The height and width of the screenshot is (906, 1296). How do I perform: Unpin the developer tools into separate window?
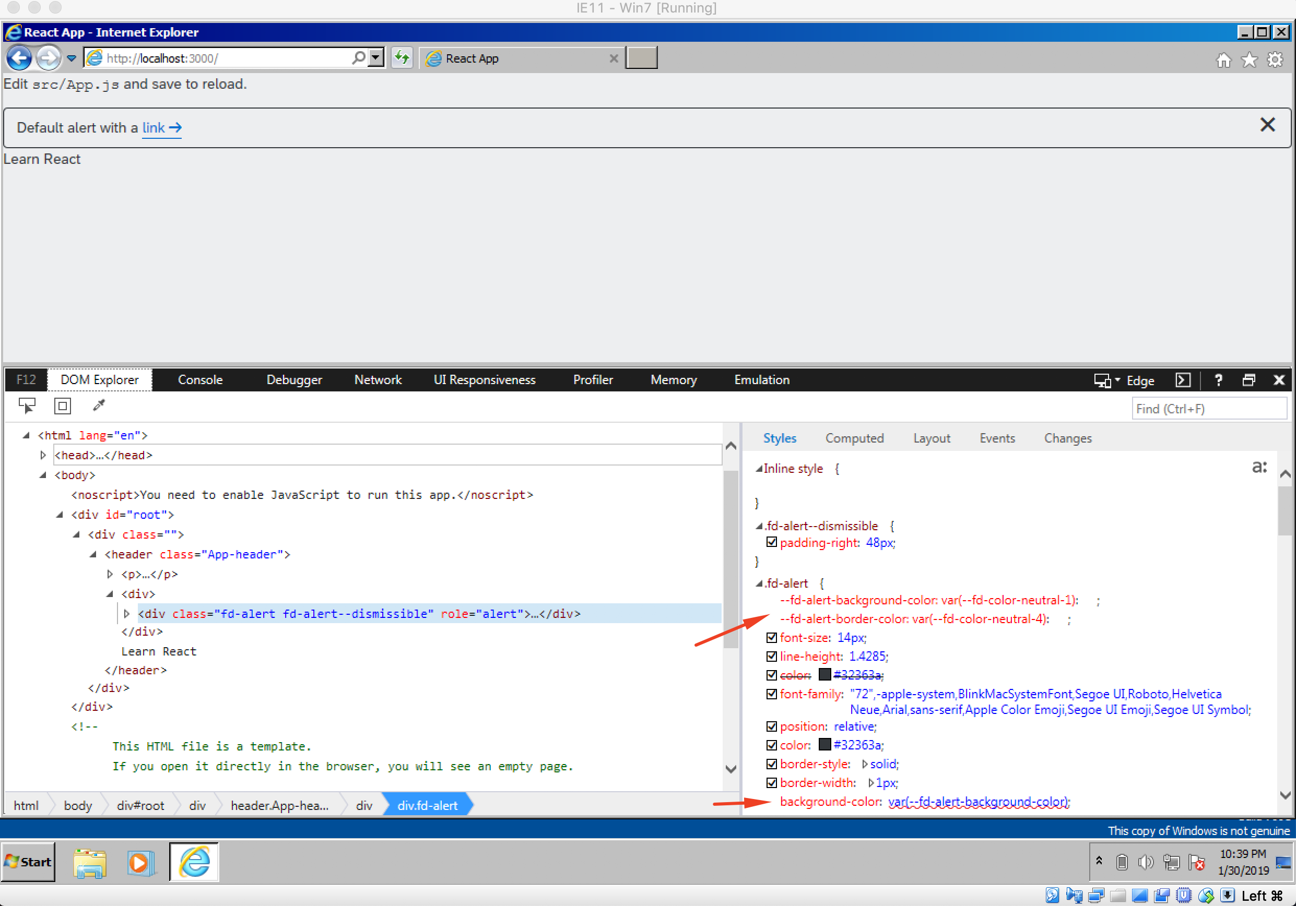pos(1248,379)
